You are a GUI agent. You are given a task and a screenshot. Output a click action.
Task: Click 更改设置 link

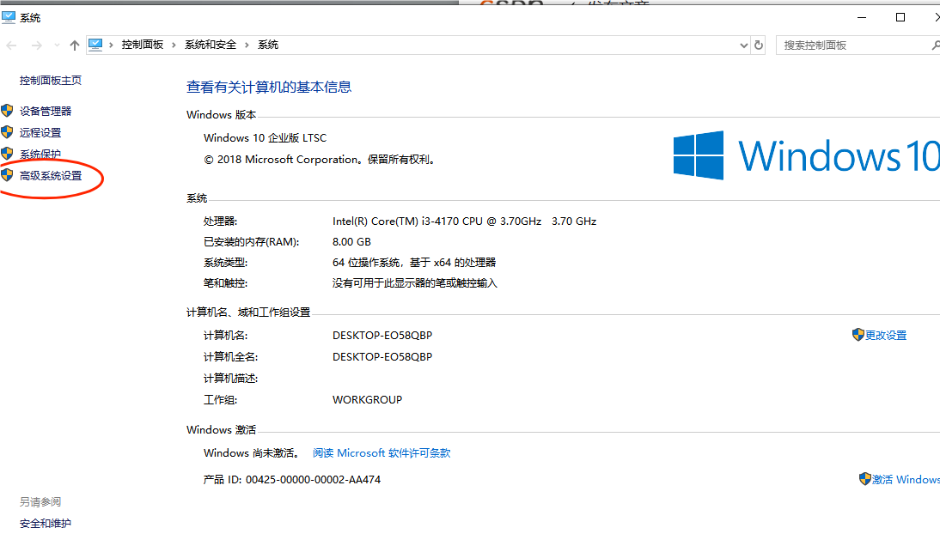click(x=886, y=336)
